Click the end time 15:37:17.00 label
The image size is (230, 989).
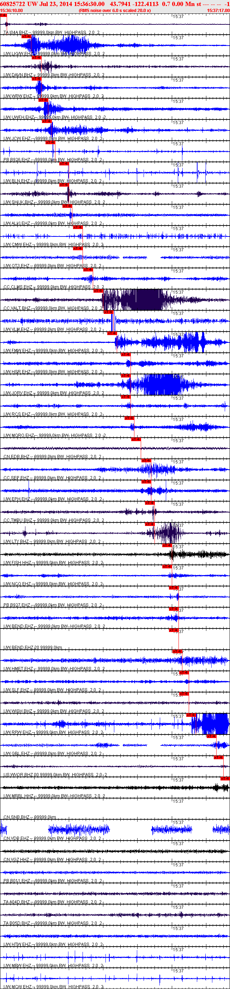click(218, 11)
